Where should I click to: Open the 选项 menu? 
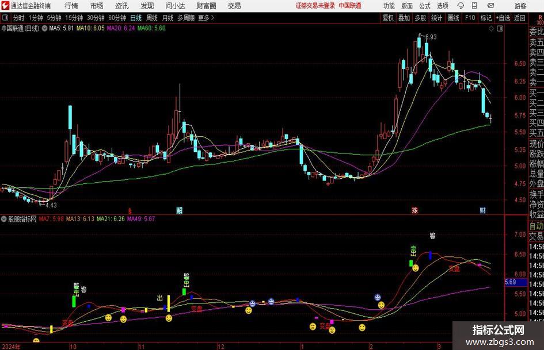[x=442, y=6]
